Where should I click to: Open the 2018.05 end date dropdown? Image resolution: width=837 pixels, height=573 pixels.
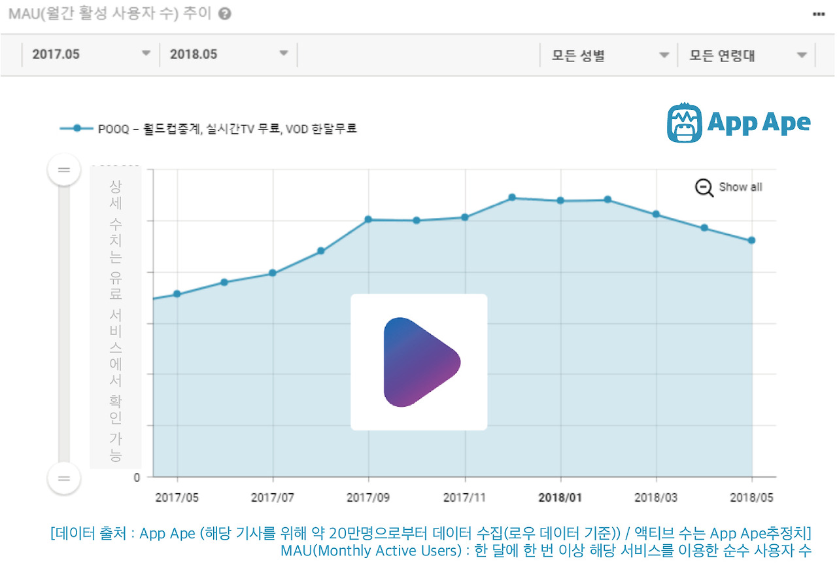coord(228,55)
